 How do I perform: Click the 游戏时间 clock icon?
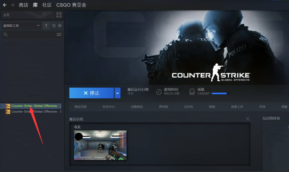[158, 92]
